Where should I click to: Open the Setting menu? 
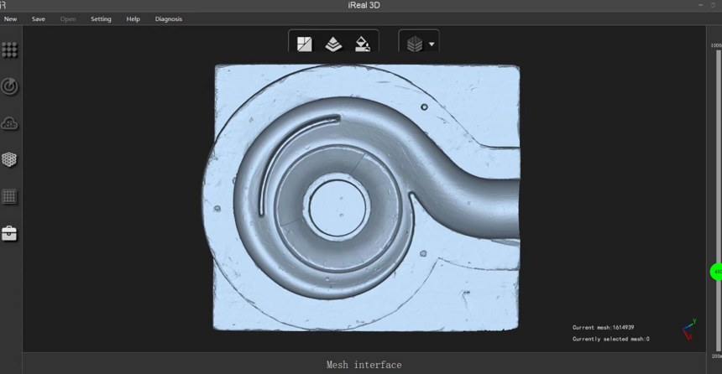pos(101,18)
